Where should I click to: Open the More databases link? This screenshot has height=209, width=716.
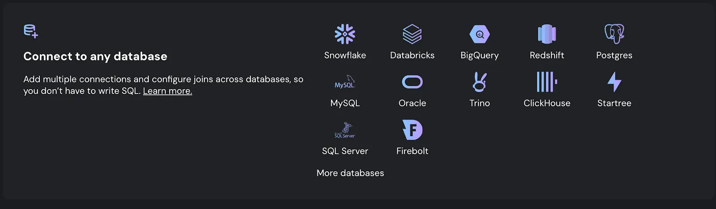[x=350, y=173]
